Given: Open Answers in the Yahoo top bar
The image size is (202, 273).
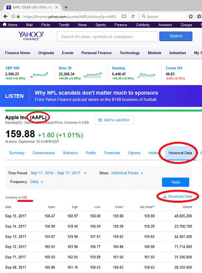Looking at the screenshot, I should pos(165,25).
